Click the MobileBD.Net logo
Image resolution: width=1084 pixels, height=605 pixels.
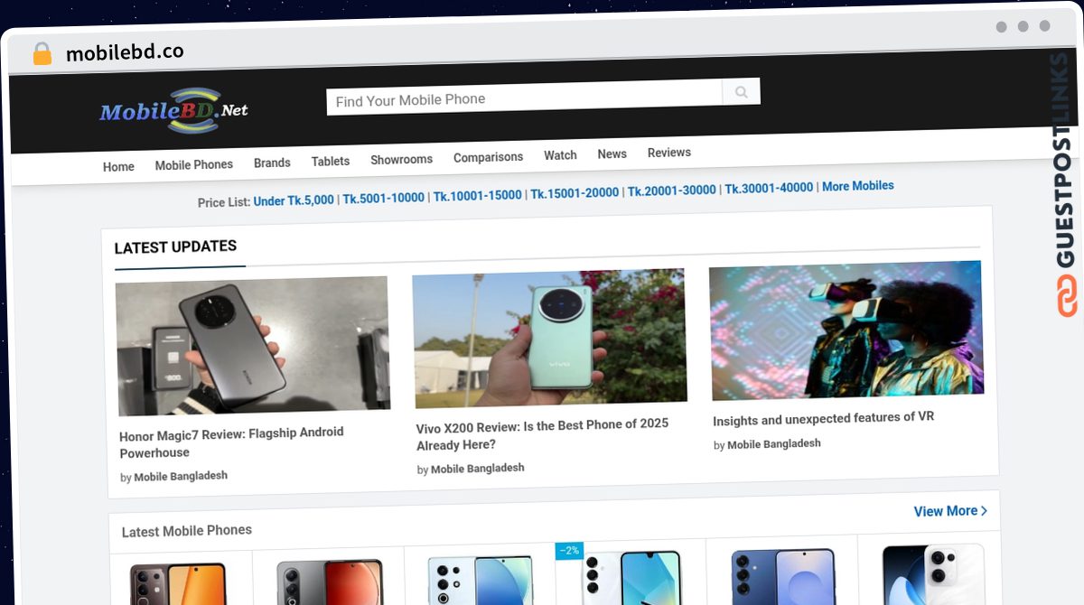(173, 110)
